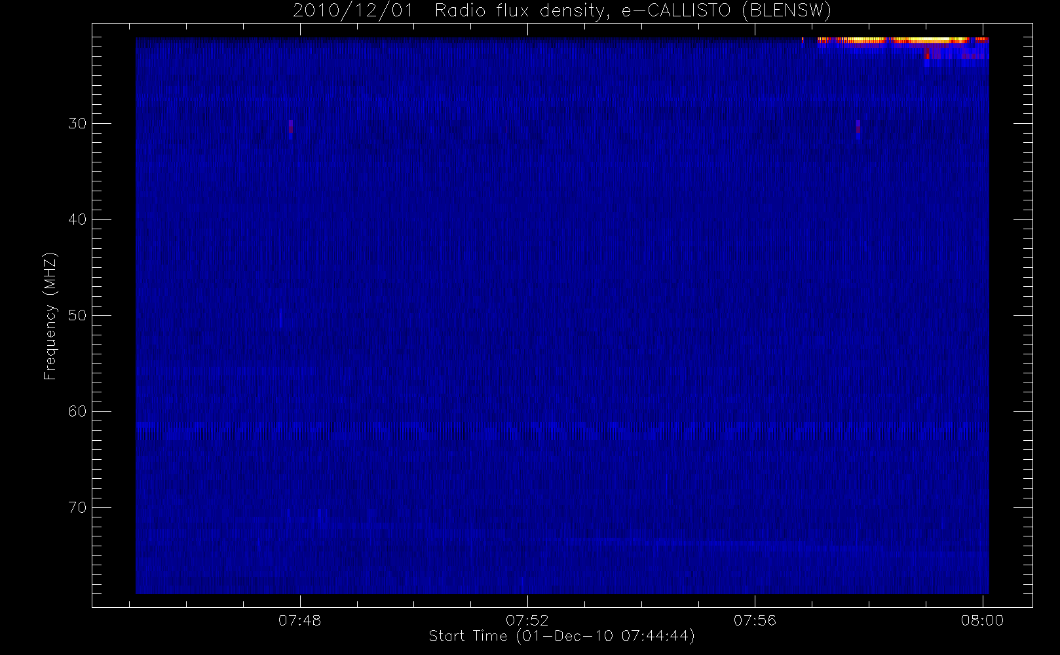
Task: Click the 60 MHz frequency tick label
Action: click(x=77, y=411)
